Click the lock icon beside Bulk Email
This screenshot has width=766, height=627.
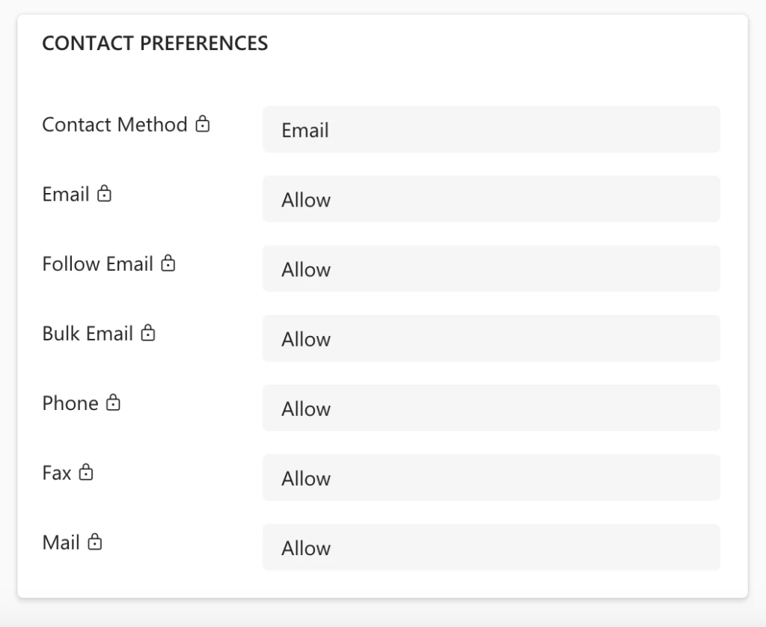(x=148, y=334)
